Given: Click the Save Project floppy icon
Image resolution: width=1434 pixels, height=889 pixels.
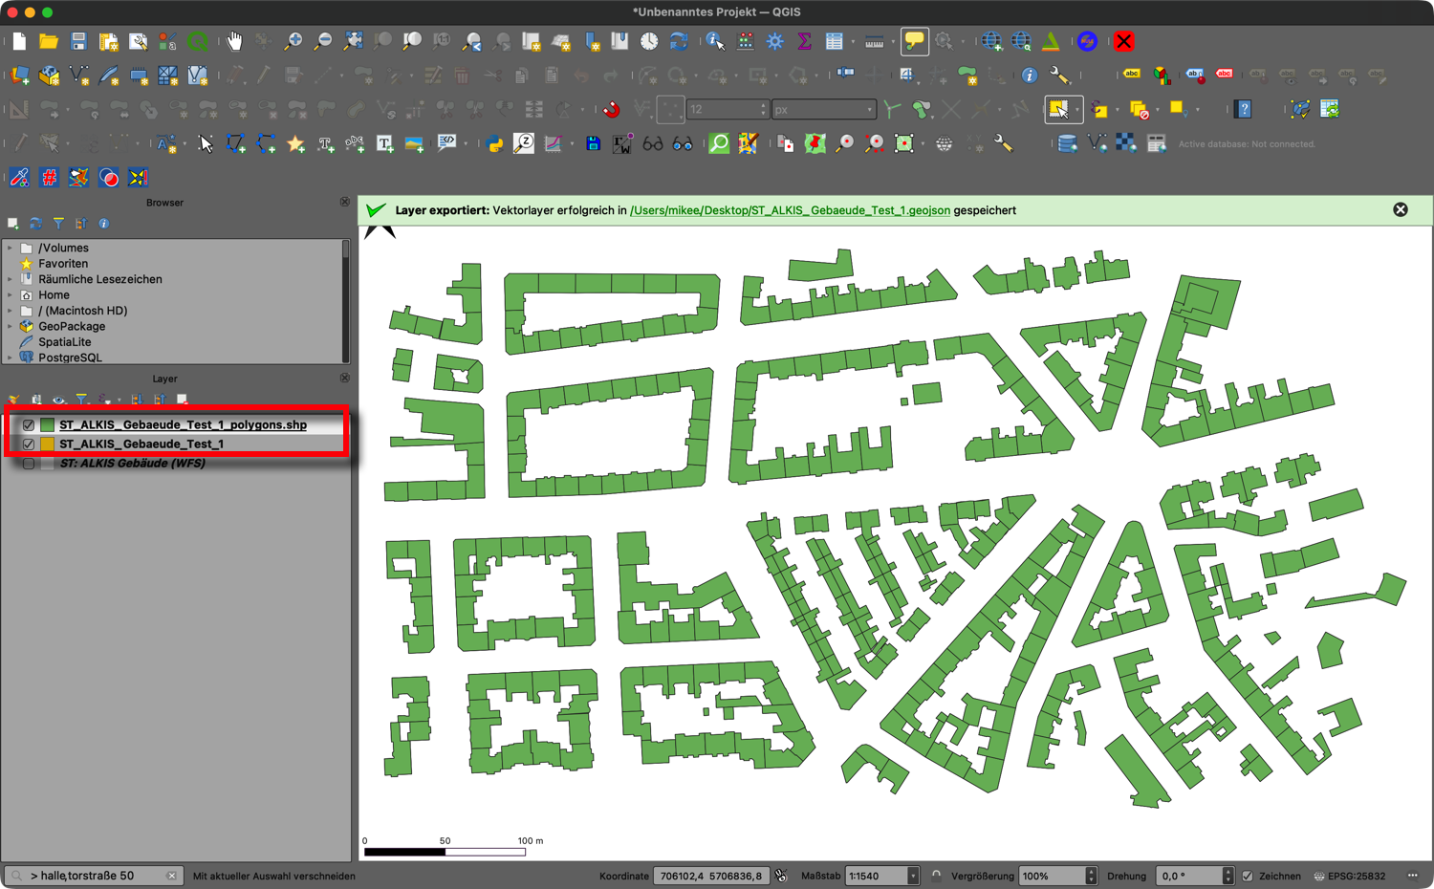Looking at the screenshot, I should tap(78, 41).
